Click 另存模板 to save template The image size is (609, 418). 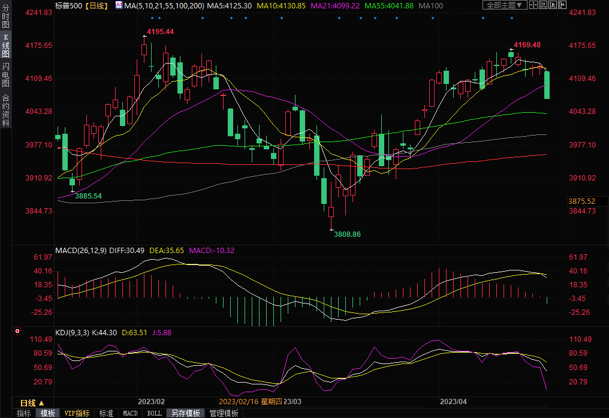pyautogui.click(x=185, y=413)
